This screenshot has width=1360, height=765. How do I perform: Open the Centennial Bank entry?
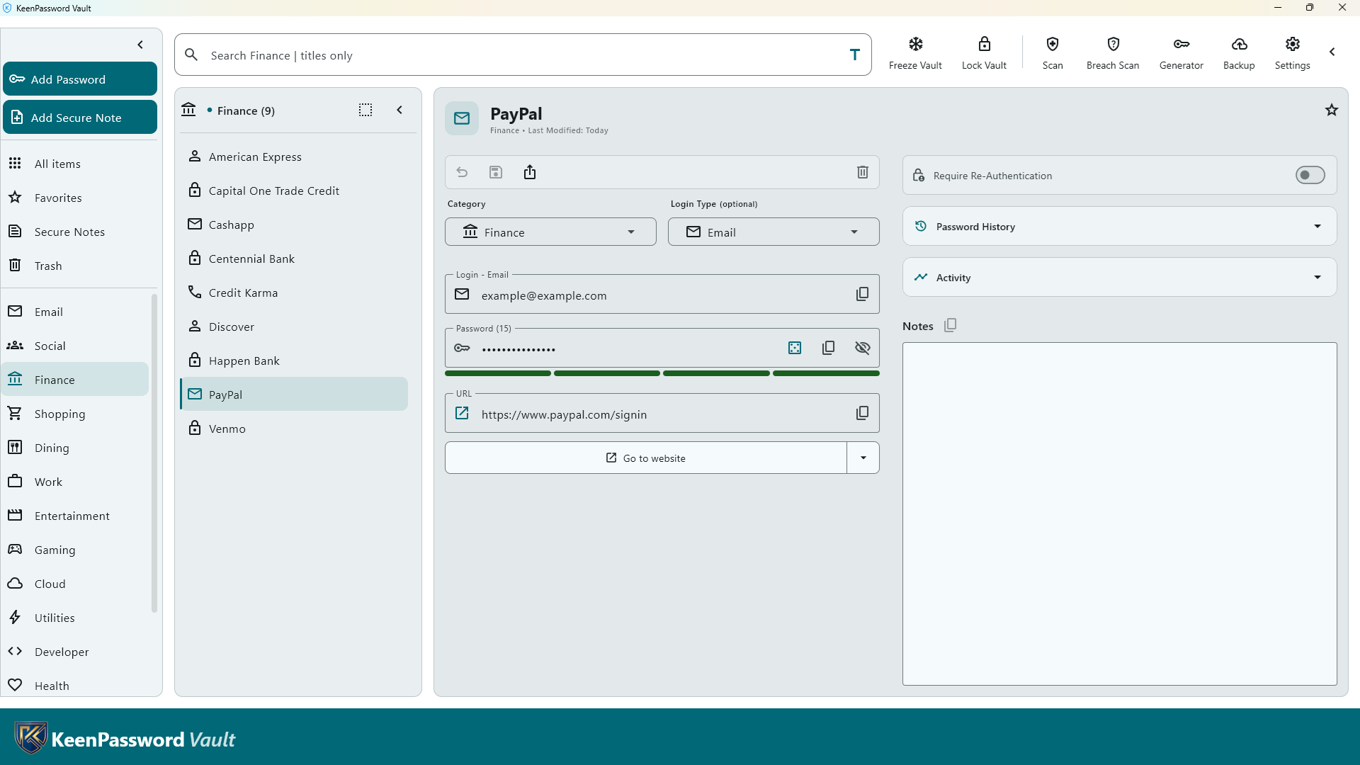(x=294, y=259)
